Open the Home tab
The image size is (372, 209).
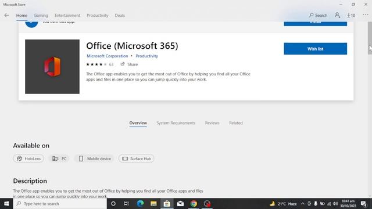(22, 16)
